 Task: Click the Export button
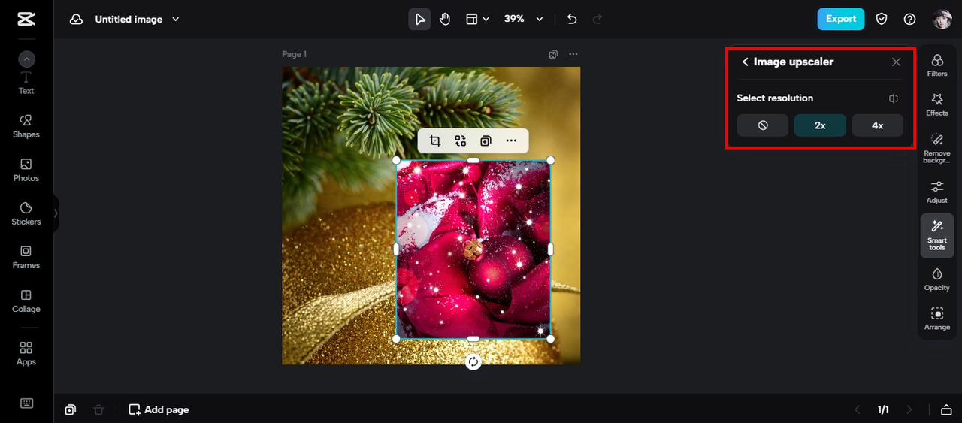coord(841,19)
